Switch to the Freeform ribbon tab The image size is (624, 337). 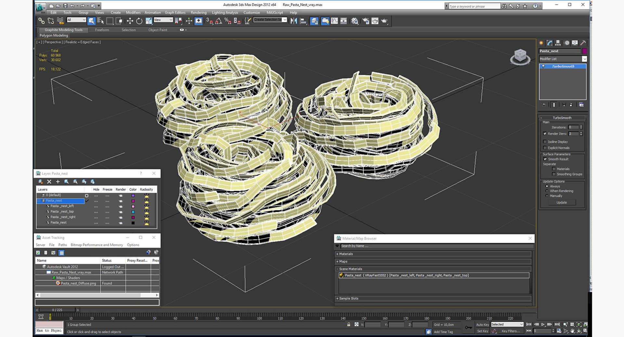[x=102, y=30]
